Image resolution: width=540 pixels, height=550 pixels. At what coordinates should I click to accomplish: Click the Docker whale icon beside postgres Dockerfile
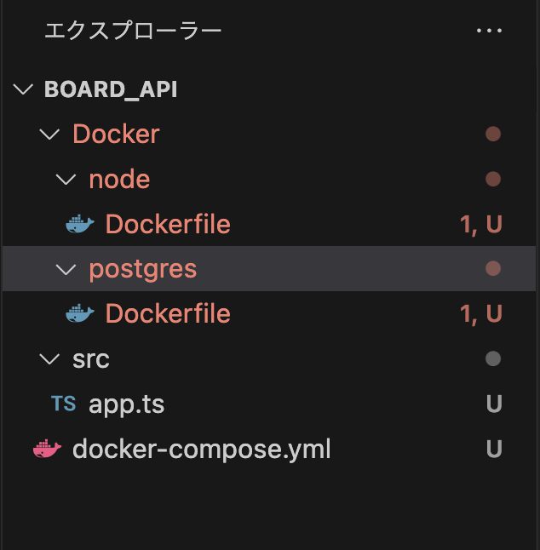pos(80,313)
